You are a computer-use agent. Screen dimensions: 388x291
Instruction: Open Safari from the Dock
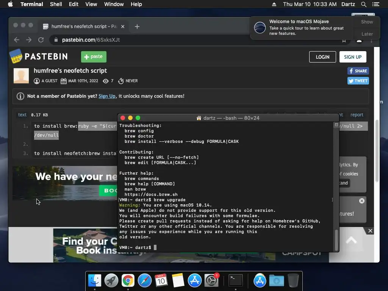(x=144, y=281)
